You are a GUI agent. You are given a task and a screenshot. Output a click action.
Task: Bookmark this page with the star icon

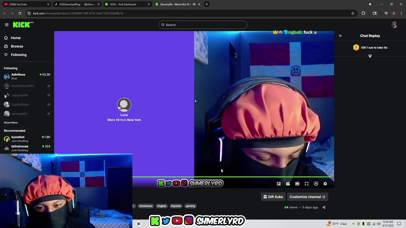tap(352, 13)
